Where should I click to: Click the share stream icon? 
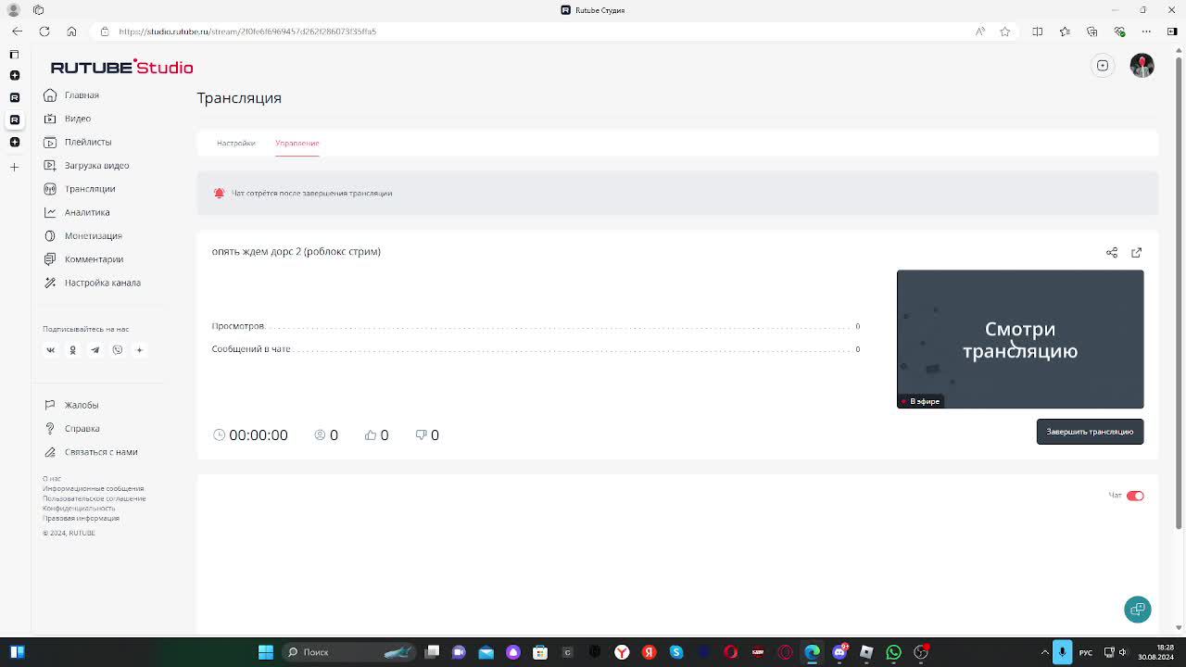coord(1112,252)
